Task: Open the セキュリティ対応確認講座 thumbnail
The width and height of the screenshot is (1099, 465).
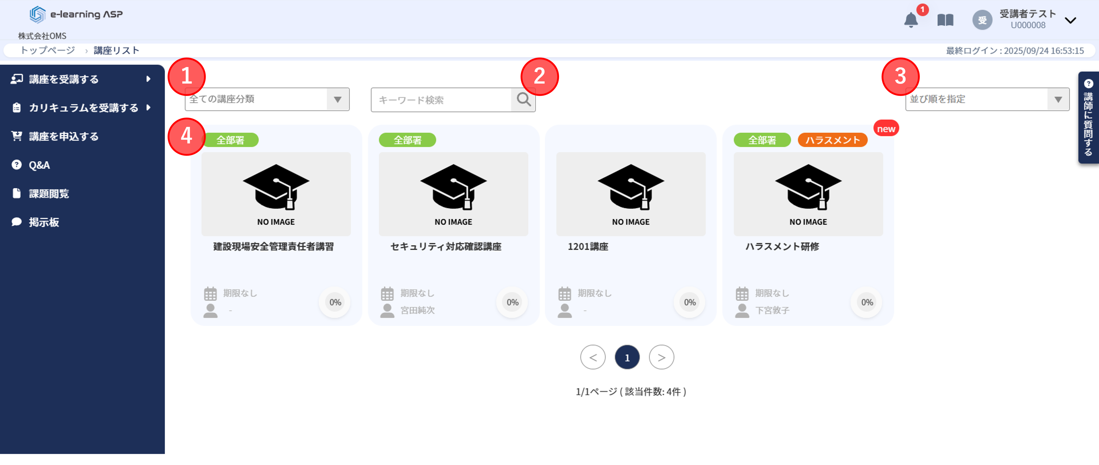Action: (453, 194)
